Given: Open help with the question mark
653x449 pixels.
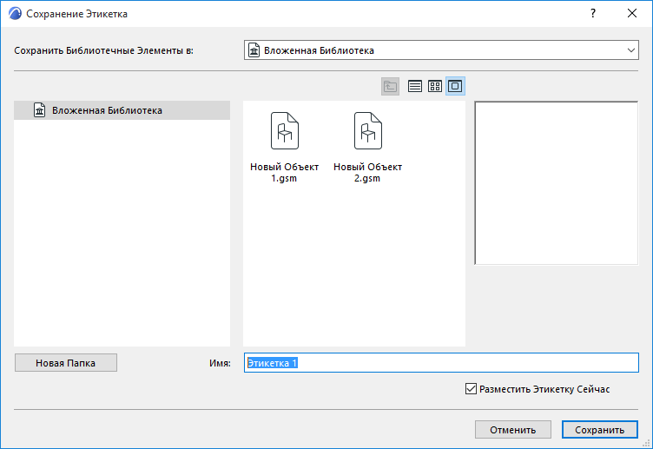Looking at the screenshot, I should coord(592,13).
